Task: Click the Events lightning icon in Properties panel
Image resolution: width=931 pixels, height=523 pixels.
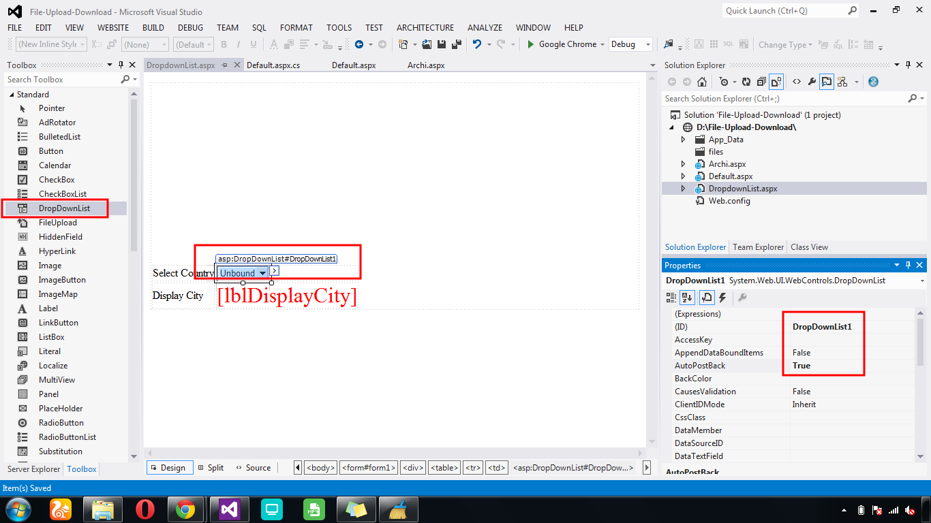Action: (x=722, y=297)
